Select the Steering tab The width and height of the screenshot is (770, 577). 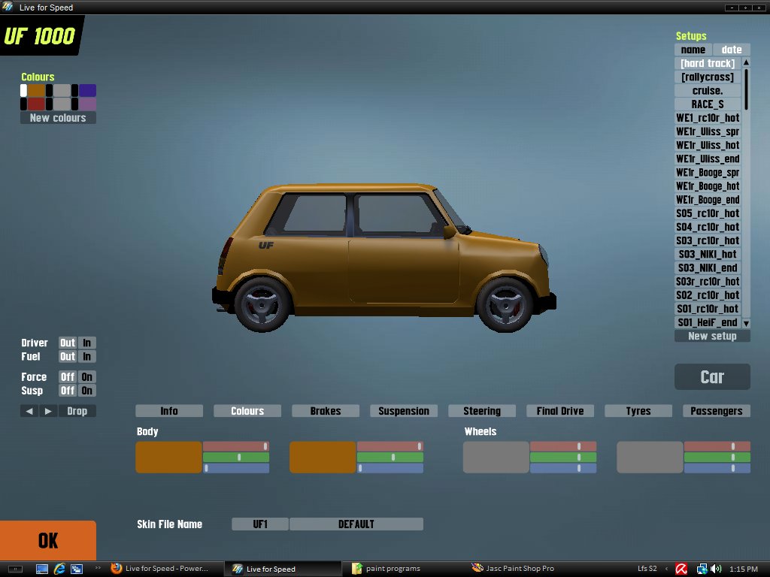pyautogui.click(x=482, y=411)
